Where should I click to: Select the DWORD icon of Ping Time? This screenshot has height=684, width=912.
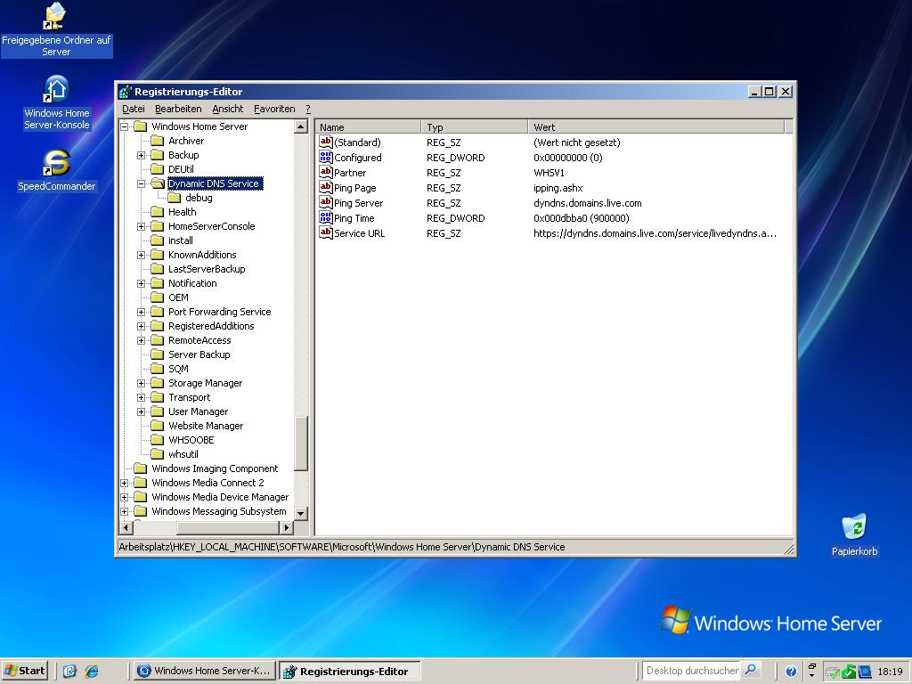click(326, 217)
